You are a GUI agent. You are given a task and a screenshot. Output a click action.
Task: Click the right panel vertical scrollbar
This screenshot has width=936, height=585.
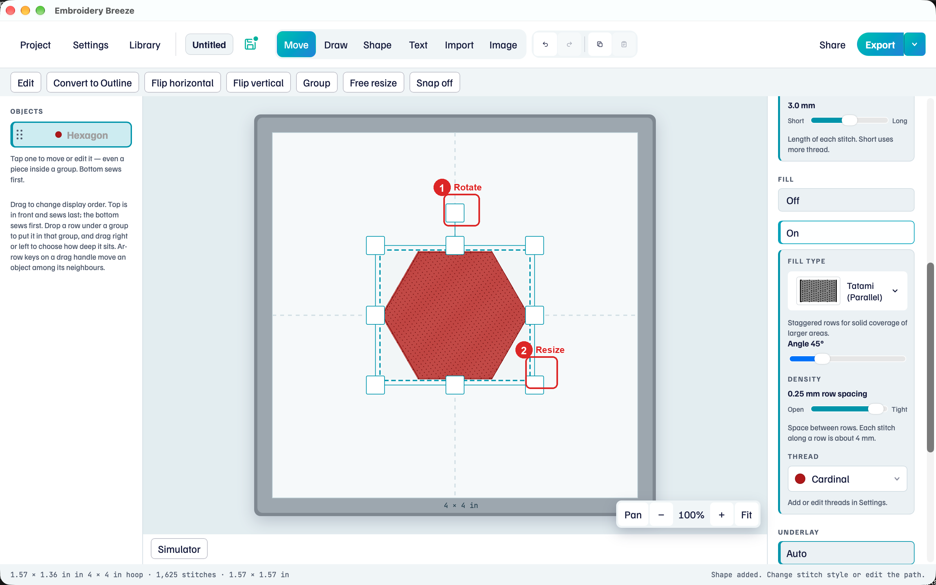(x=930, y=357)
